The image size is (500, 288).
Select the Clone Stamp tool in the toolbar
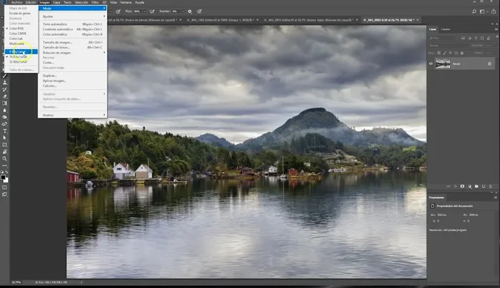(x=4, y=83)
